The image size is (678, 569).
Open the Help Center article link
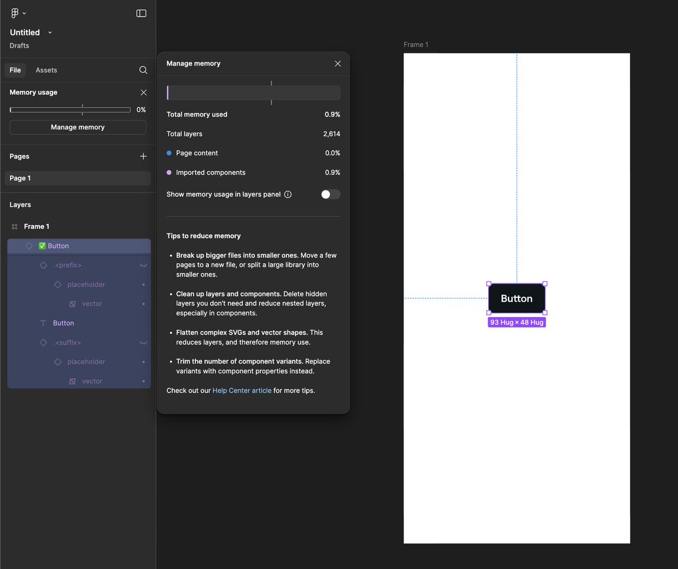click(x=242, y=390)
